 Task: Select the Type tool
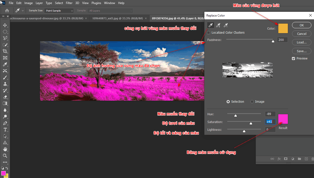point(5,129)
